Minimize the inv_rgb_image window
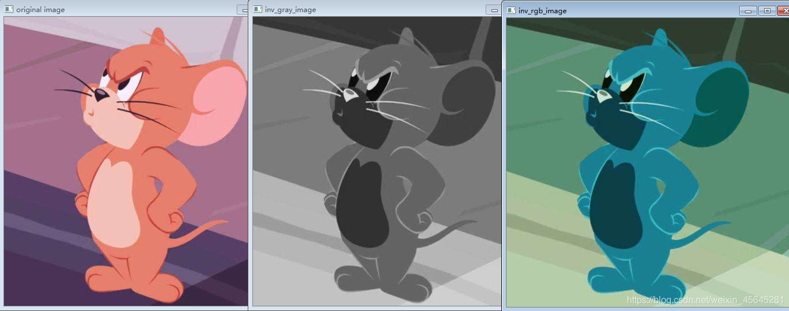This screenshot has width=789, height=311. coord(748,10)
